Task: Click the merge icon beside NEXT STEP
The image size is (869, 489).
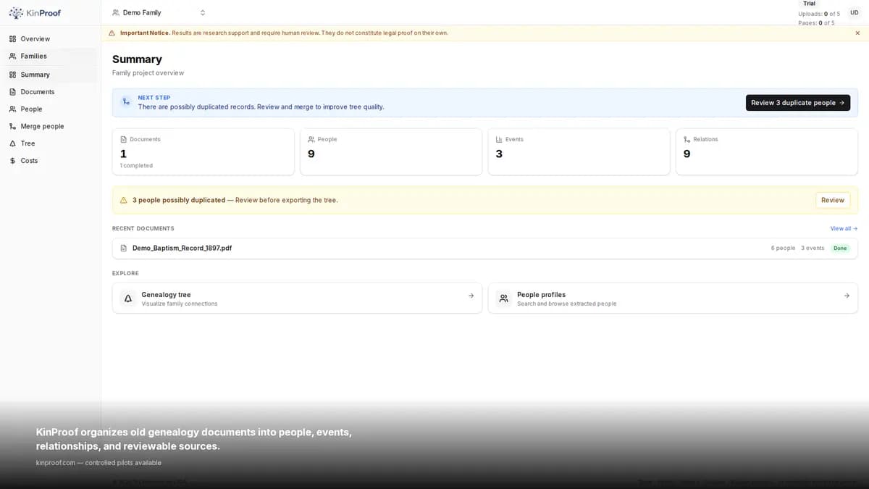Action: point(126,102)
